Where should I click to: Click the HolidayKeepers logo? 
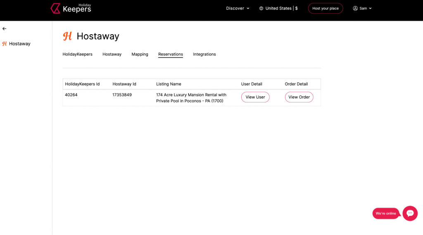(x=71, y=8)
